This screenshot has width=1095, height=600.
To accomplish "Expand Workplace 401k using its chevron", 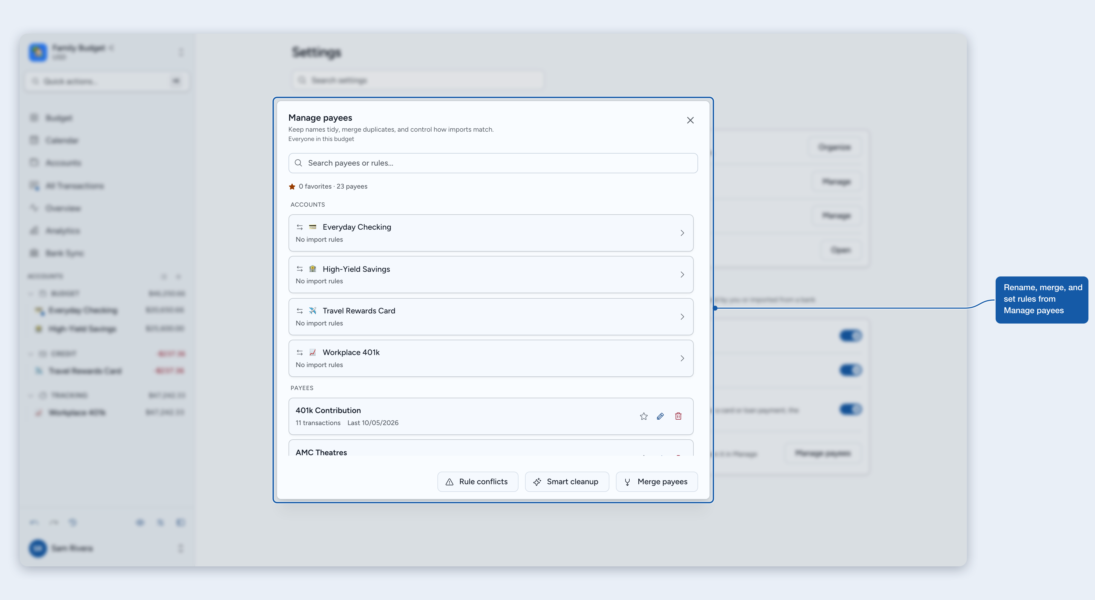I will click(x=682, y=358).
